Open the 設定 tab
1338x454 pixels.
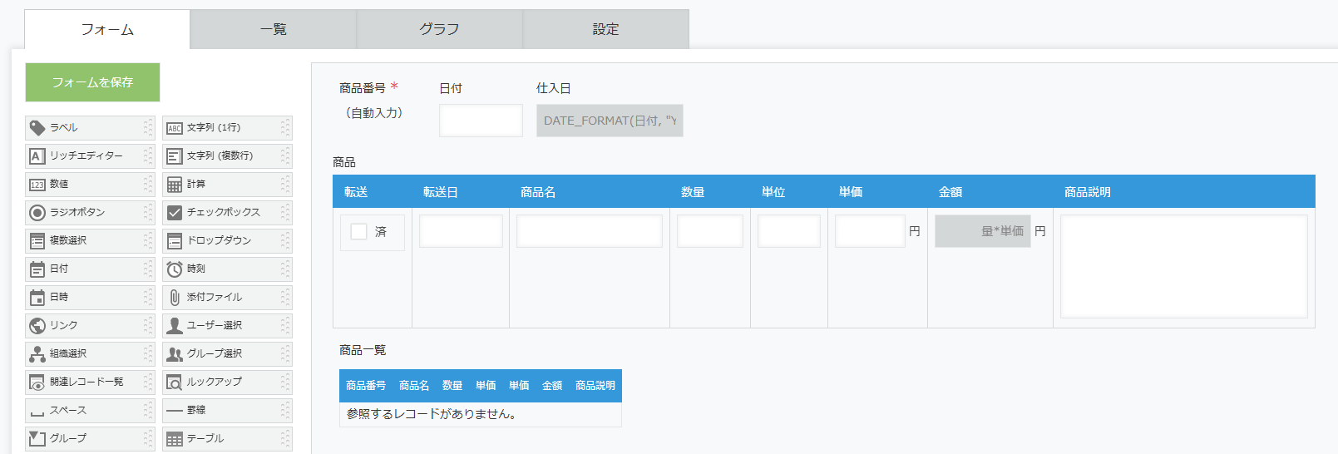point(606,29)
